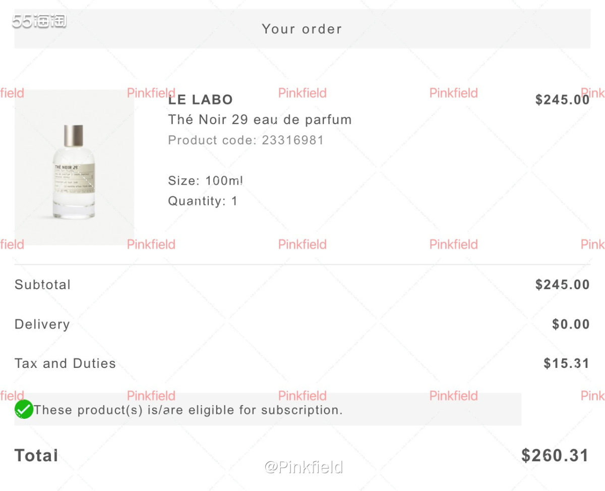The height and width of the screenshot is (491, 605).
Task: Select the Product code 23316981 text
Action: 246,140
